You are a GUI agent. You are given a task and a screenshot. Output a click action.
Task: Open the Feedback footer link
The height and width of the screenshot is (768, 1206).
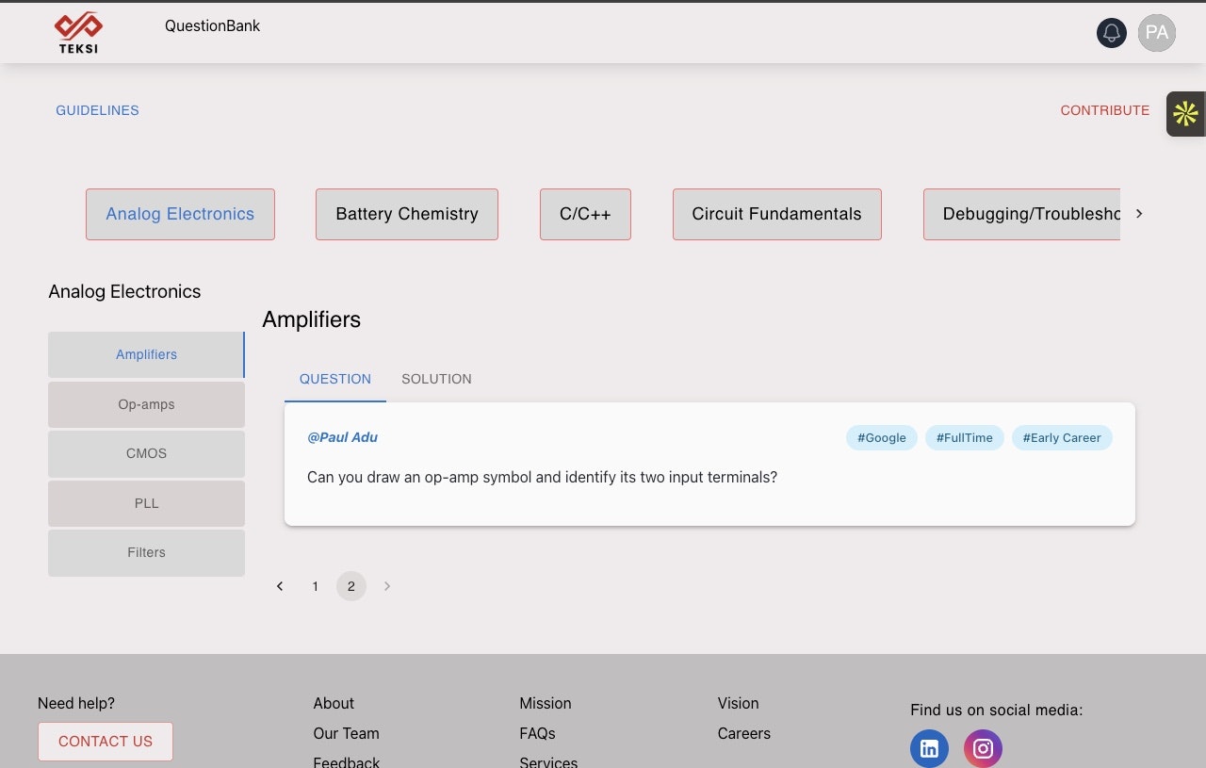(346, 761)
